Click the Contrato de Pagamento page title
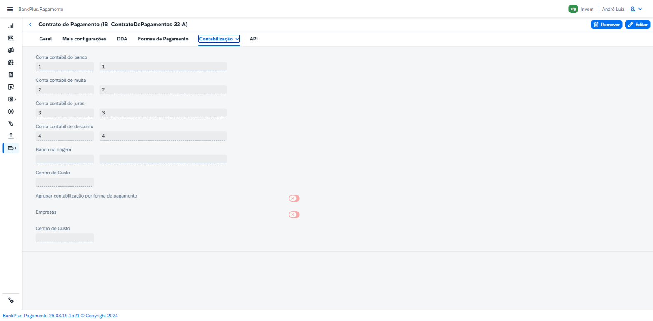The width and height of the screenshot is (653, 321). point(113,25)
